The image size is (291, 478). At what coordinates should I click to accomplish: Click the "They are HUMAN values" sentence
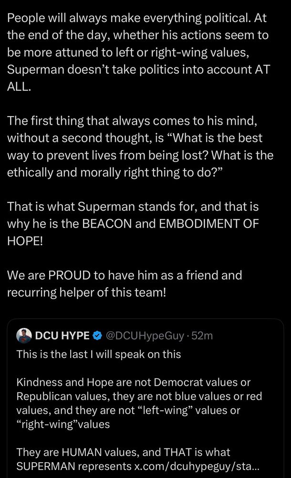123,452
